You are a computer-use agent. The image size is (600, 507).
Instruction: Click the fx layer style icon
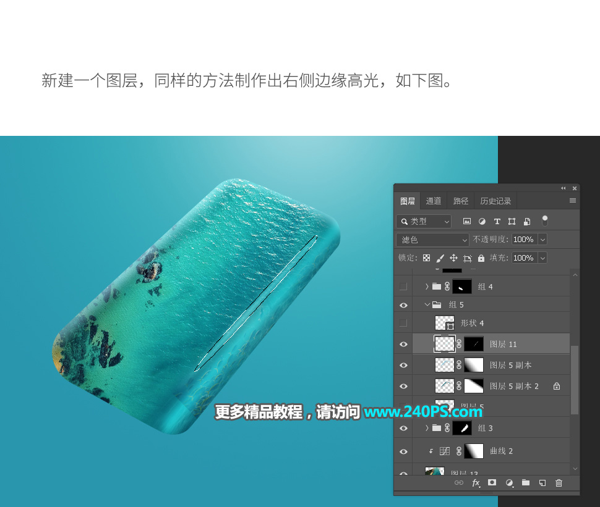click(x=476, y=483)
